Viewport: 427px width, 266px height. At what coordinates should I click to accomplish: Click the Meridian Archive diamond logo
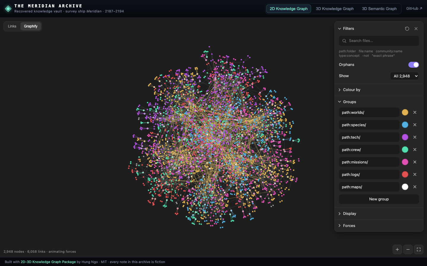8,9
